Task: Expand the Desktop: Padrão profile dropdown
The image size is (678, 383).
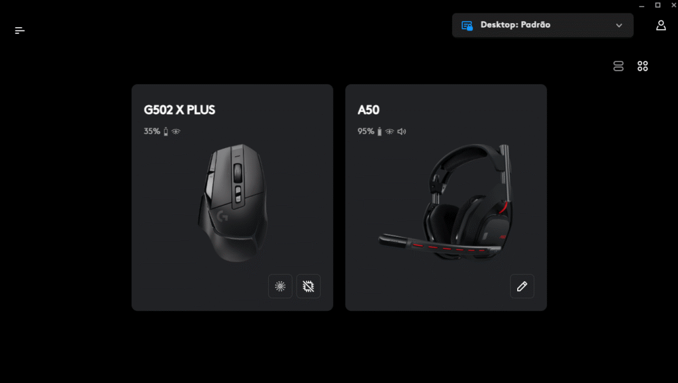Action: tap(543, 25)
